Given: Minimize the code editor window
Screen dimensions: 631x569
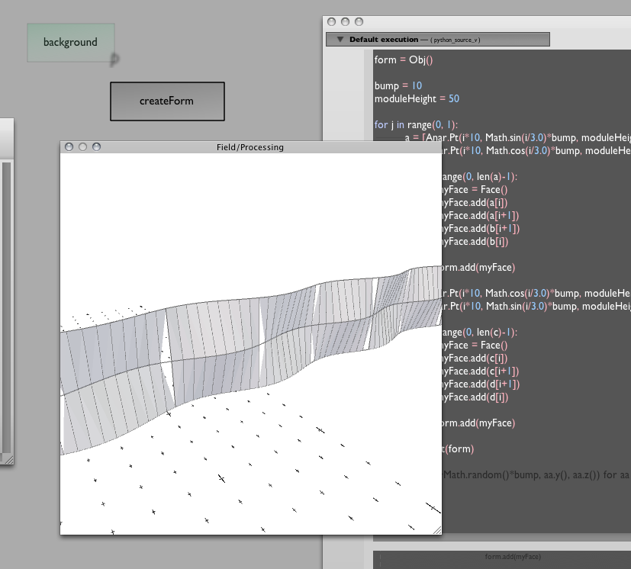Looking at the screenshot, I should pyautogui.click(x=344, y=23).
